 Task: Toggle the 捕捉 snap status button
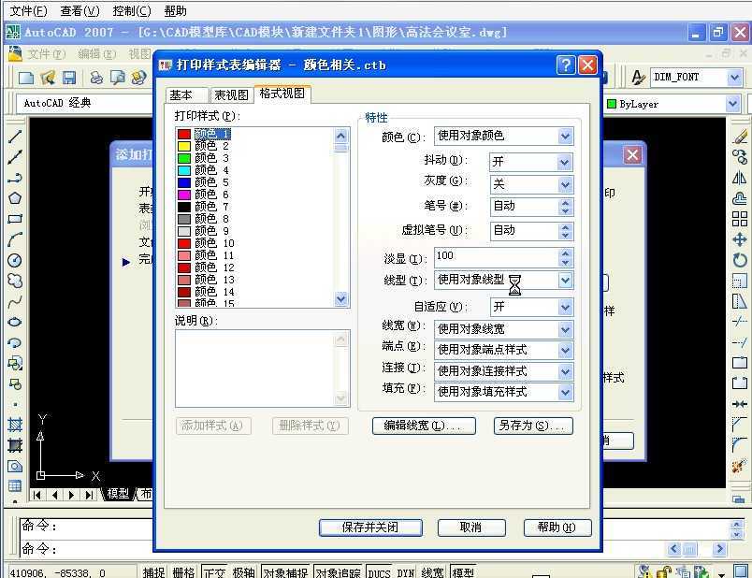point(154,572)
